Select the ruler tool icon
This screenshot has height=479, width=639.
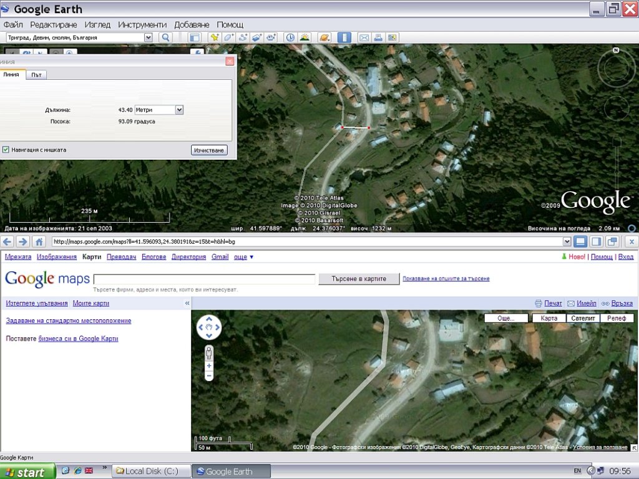click(x=344, y=37)
